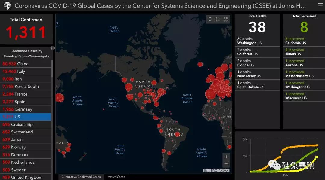Open the basemap gallery grid icon
325x180 pixels.
tap(226, 19)
